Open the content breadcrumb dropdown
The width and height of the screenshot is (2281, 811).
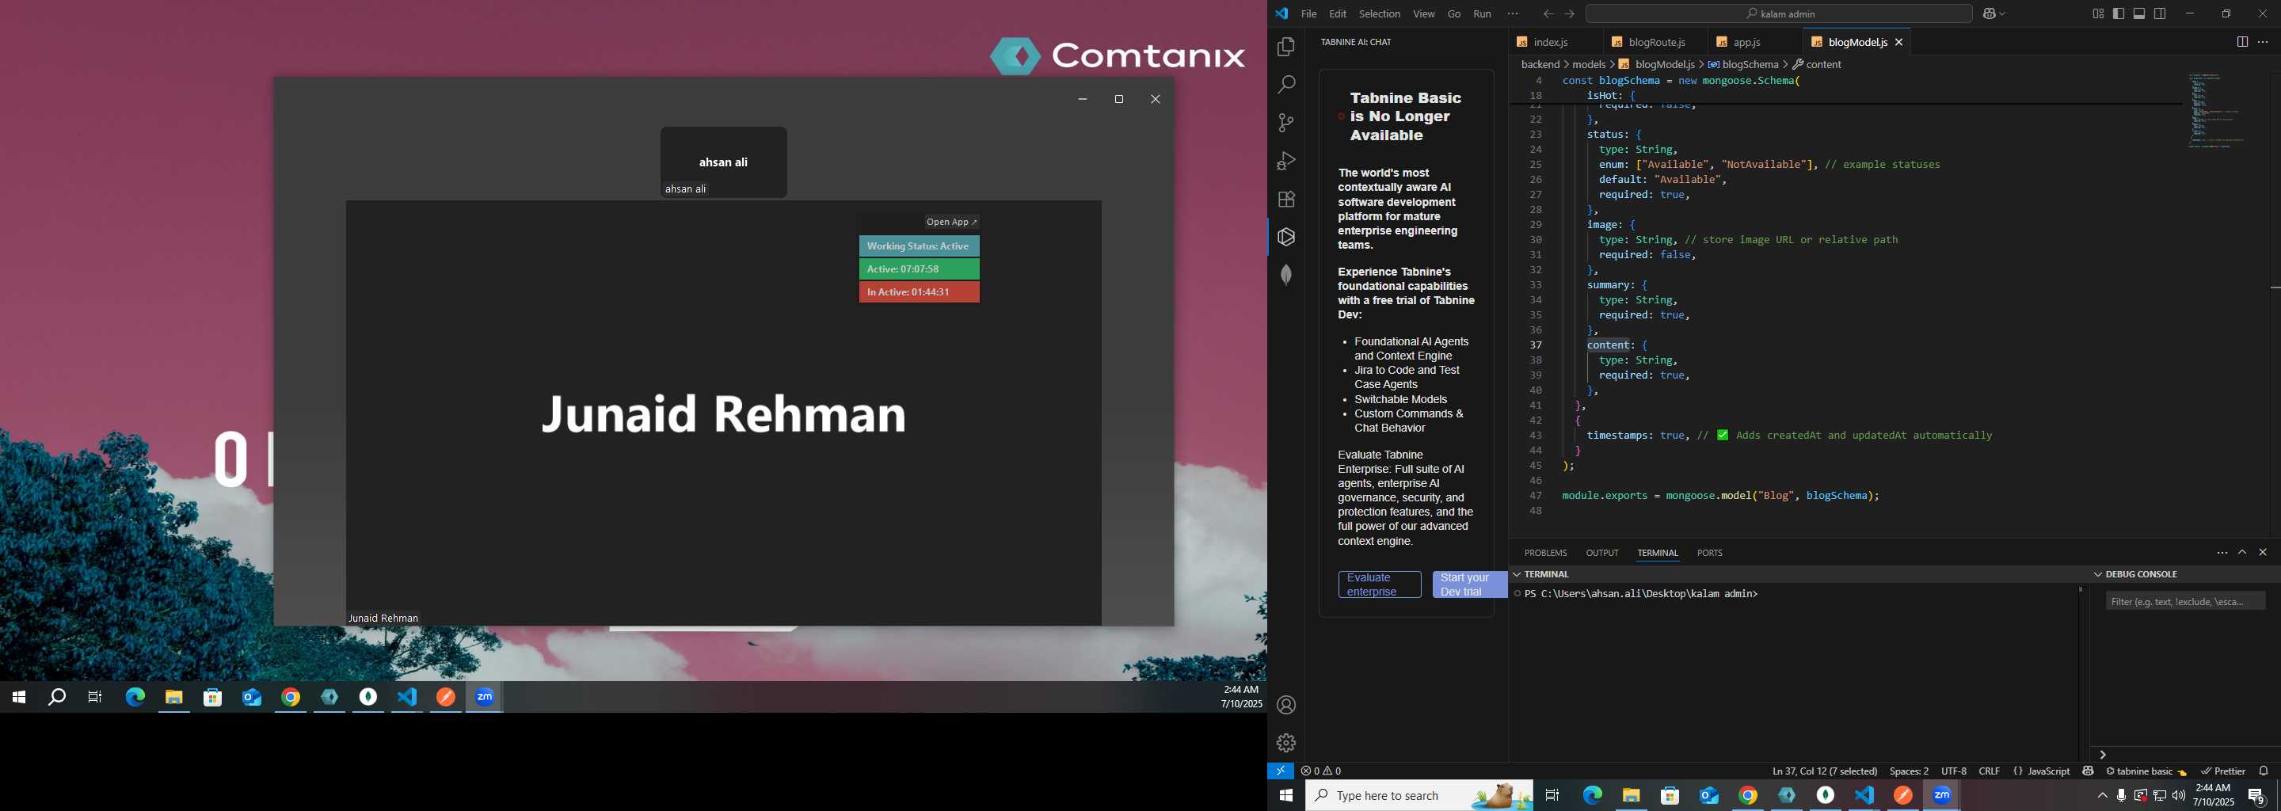[x=1817, y=65]
